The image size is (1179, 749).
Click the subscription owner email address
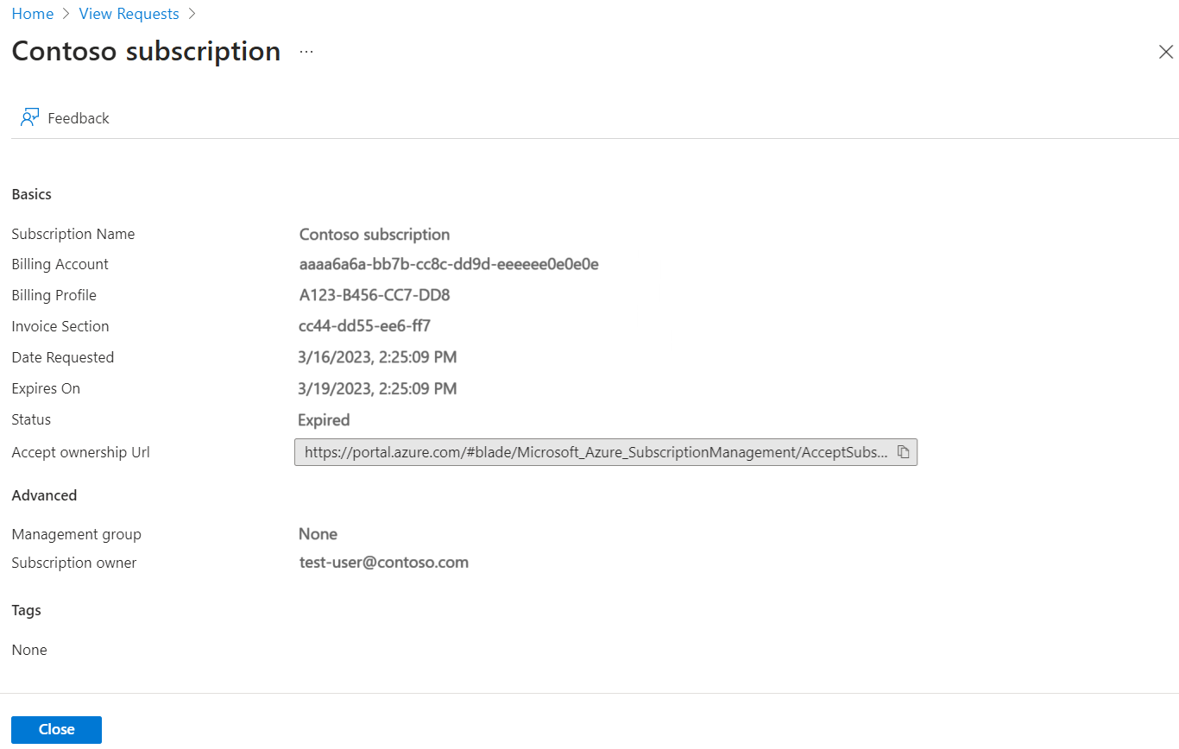[x=383, y=563]
